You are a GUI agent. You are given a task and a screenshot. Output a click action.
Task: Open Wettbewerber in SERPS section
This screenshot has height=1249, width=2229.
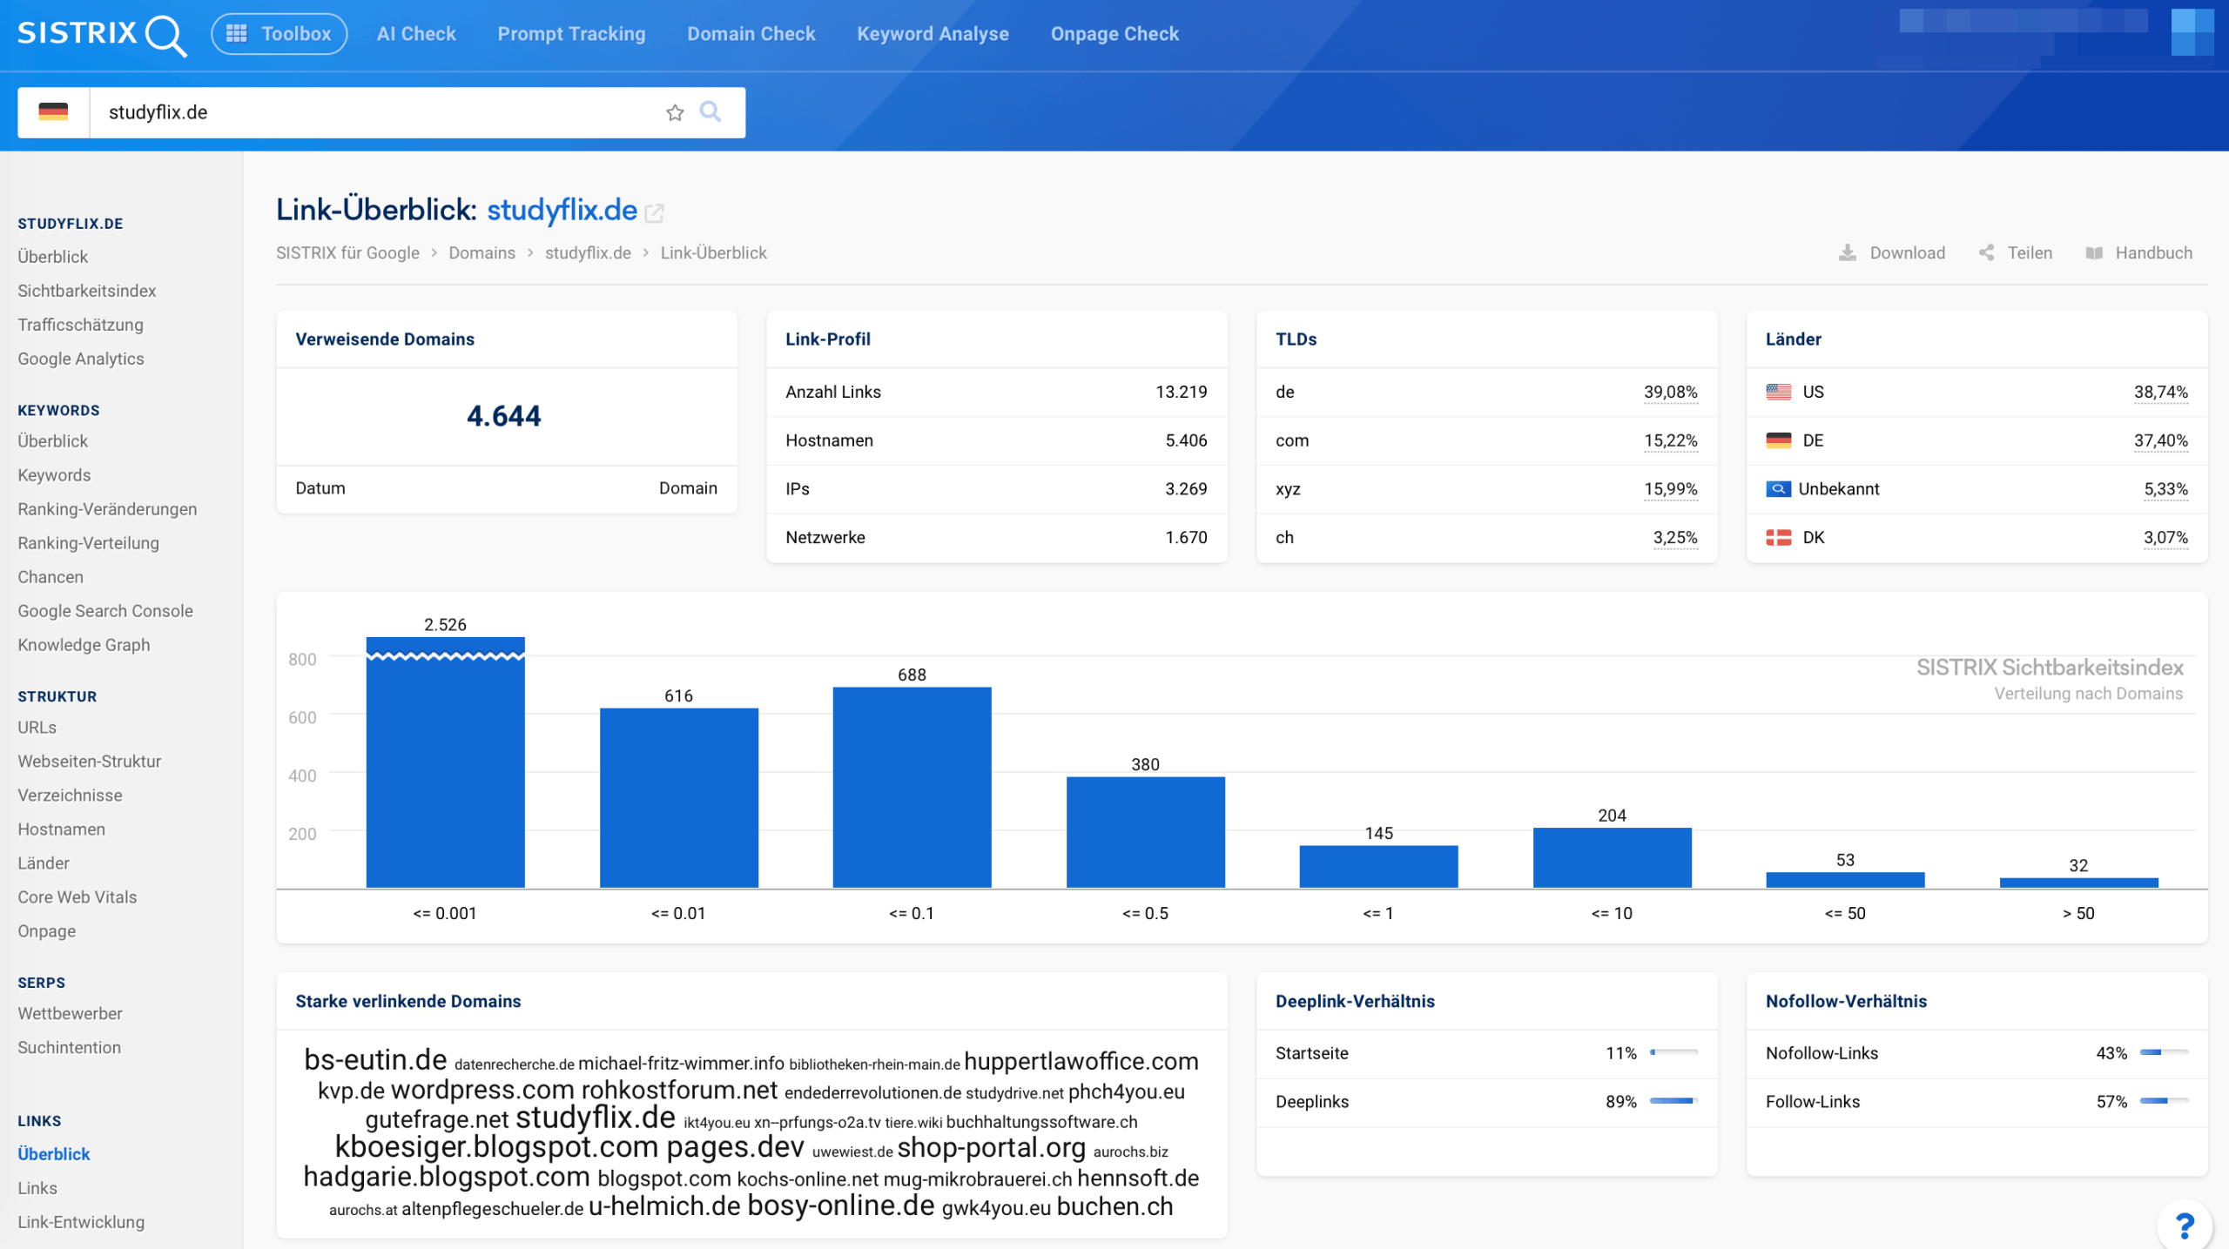pyautogui.click(x=70, y=1014)
